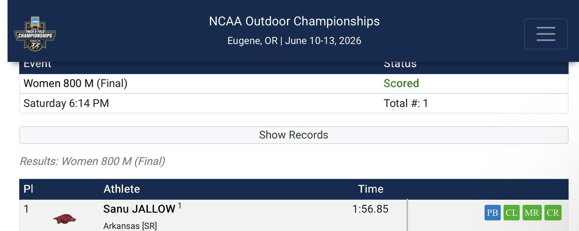The height and width of the screenshot is (231, 579).
Task: Click the Saturday 6:14 PM schedule row
Action: pyautogui.click(x=293, y=103)
